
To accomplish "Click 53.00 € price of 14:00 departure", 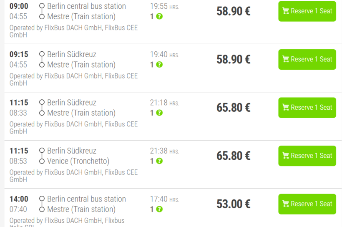I will tap(233, 204).
